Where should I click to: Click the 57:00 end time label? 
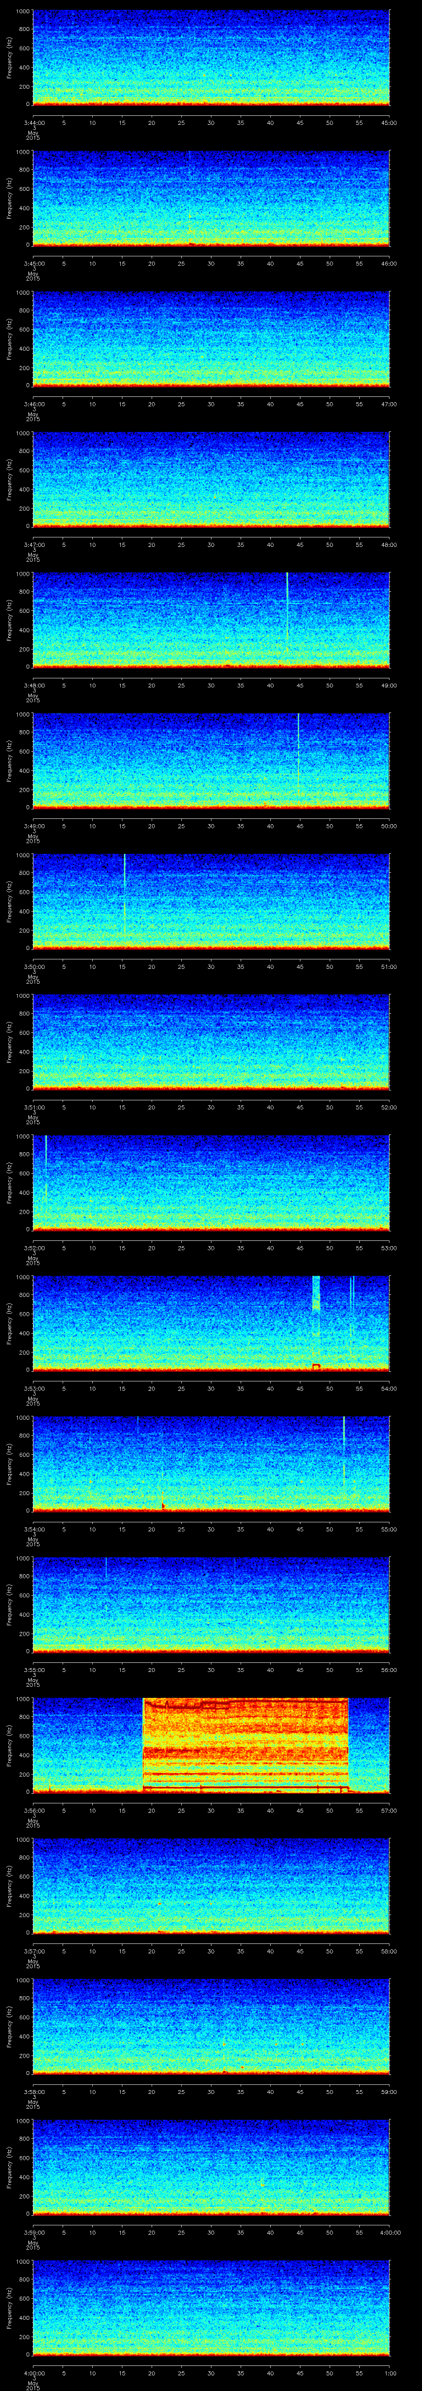[x=389, y=1810]
